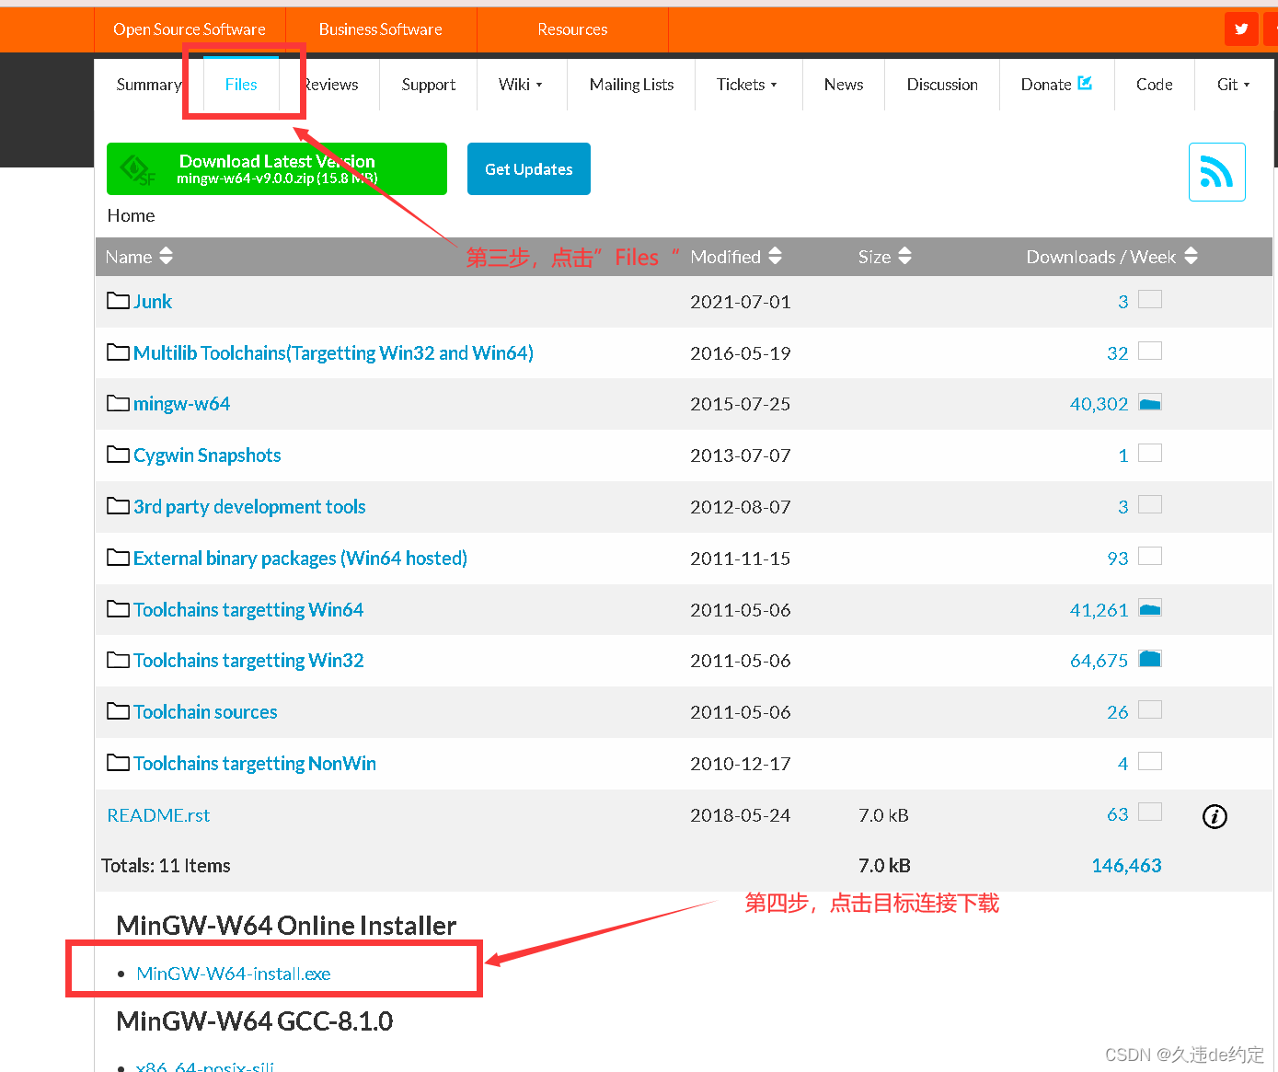
Task: Open Cygwin Snapshots folder link
Action: (207, 455)
